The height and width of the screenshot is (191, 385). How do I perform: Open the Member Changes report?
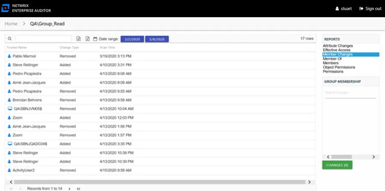(x=351, y=54)
